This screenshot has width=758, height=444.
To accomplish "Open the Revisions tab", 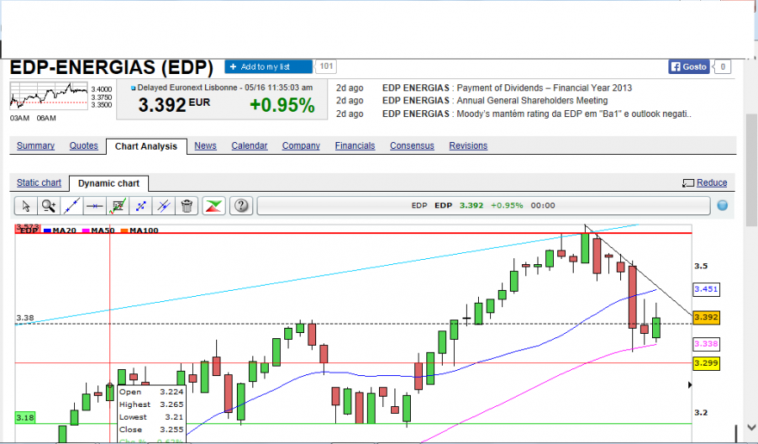I will (x=468, y=145).
